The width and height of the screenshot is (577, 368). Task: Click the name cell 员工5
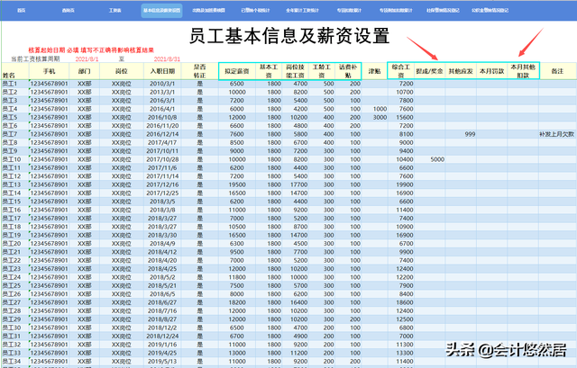14,117
